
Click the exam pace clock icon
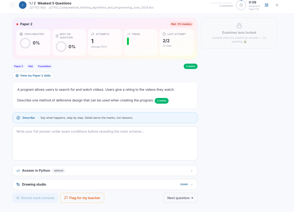pyautogui.click(x=241, y=5)
